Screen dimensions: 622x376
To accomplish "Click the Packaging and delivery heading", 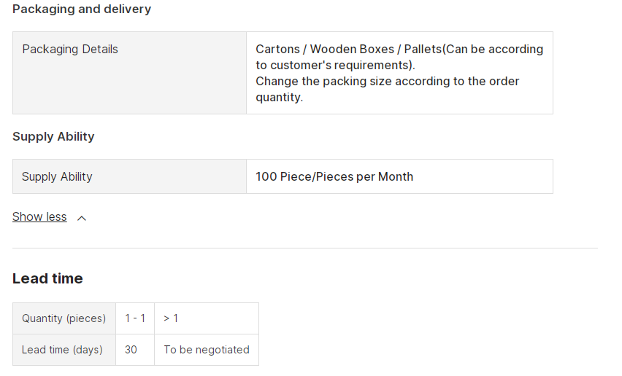I will (82, 9).
